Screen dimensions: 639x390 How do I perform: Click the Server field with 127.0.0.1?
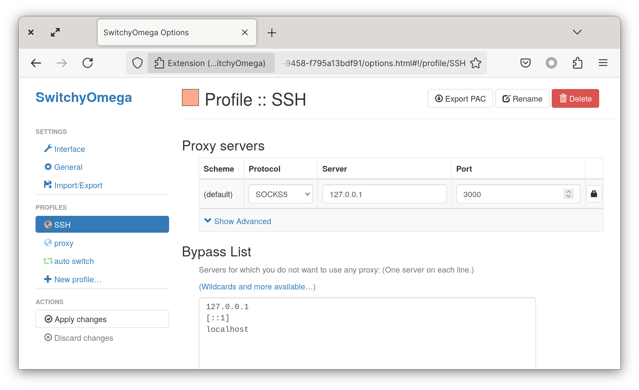[x=384, y=194]
